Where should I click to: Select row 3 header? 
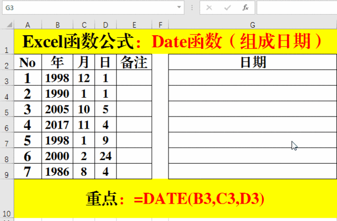(6, 79)
